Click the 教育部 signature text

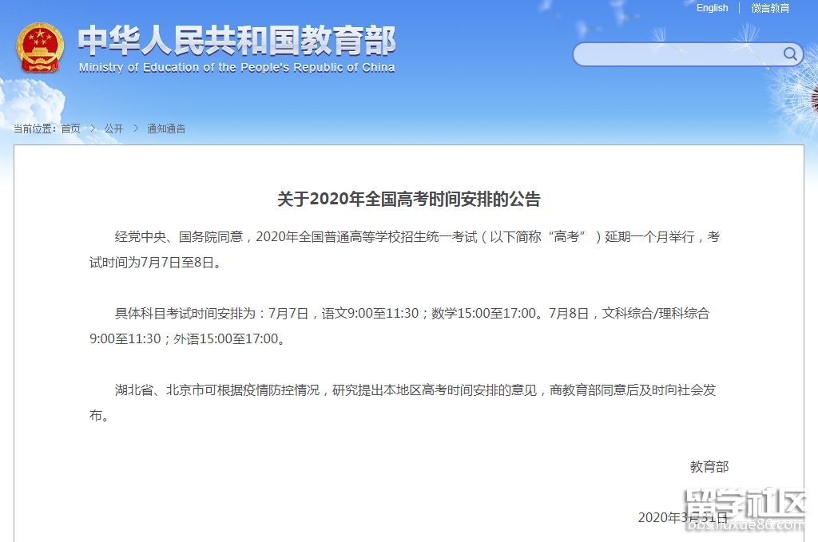[x=709, y=467]
